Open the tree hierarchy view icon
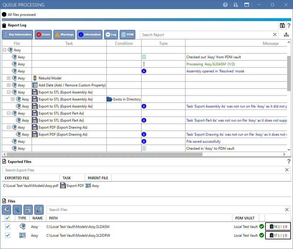Image resolution: width=293 pixels, height=249 pixels. [286, 35]
